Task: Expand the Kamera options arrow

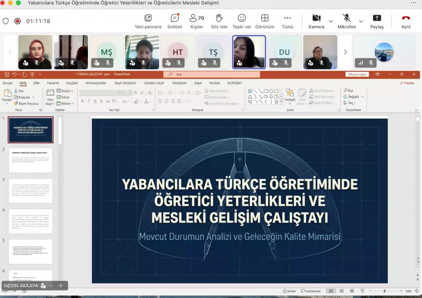Action: point(331,21)
